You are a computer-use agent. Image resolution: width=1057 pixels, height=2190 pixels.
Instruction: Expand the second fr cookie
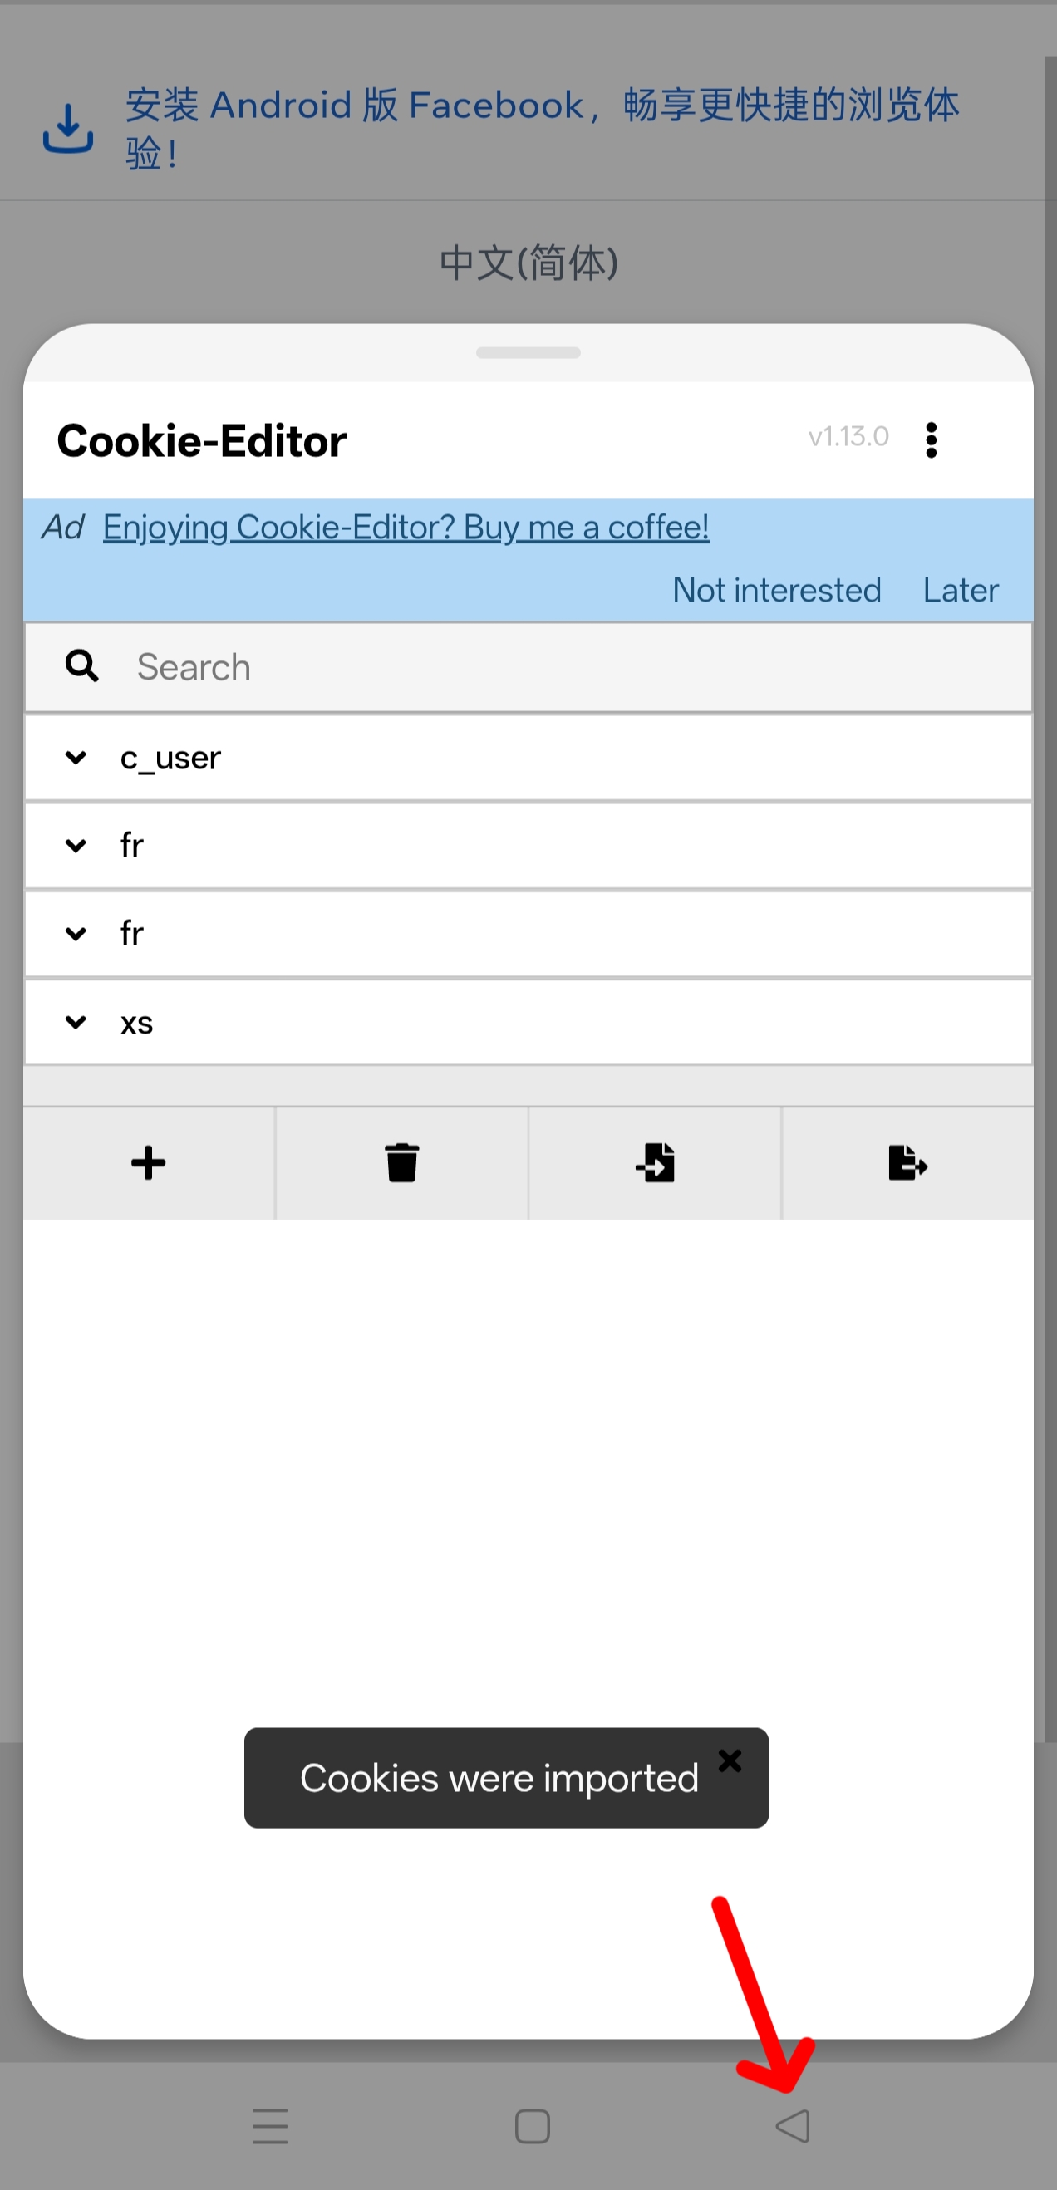pos(76,935)
